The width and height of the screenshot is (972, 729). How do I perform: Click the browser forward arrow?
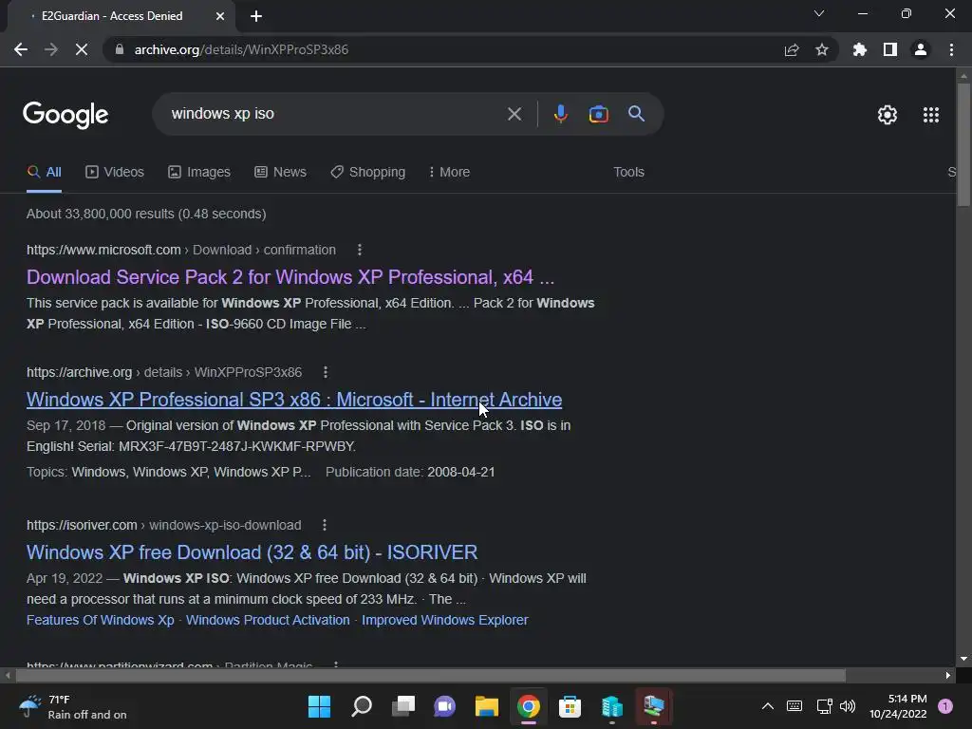click(51, 49)
